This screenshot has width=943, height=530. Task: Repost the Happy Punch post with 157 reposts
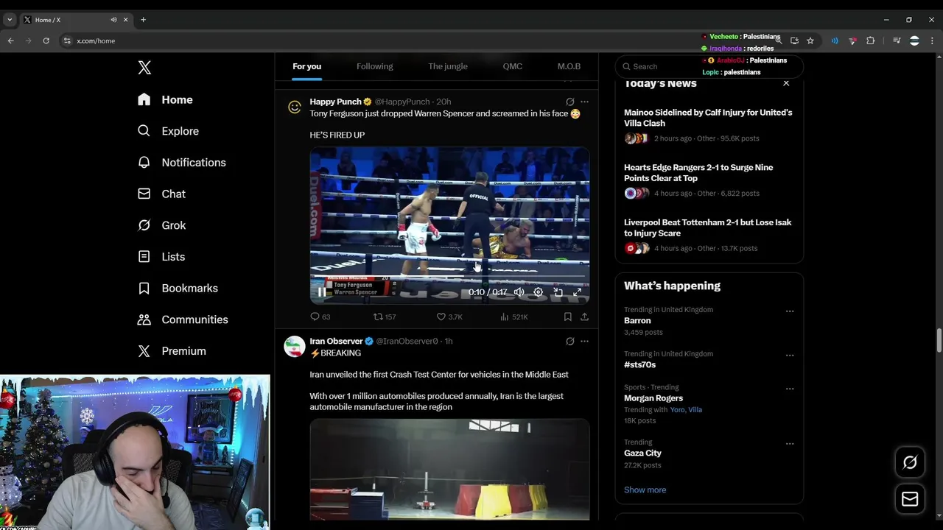pos(385,317)
